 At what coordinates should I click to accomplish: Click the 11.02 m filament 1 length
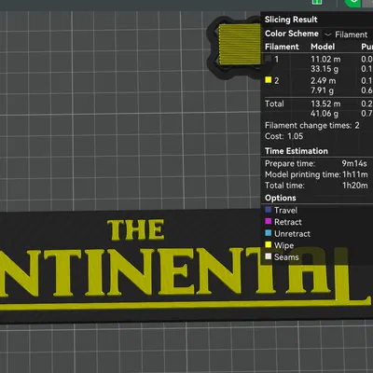(x=325, y=59)
